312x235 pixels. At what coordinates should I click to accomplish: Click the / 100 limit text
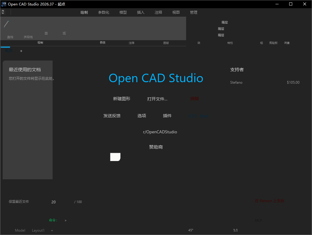coord(78,202)
